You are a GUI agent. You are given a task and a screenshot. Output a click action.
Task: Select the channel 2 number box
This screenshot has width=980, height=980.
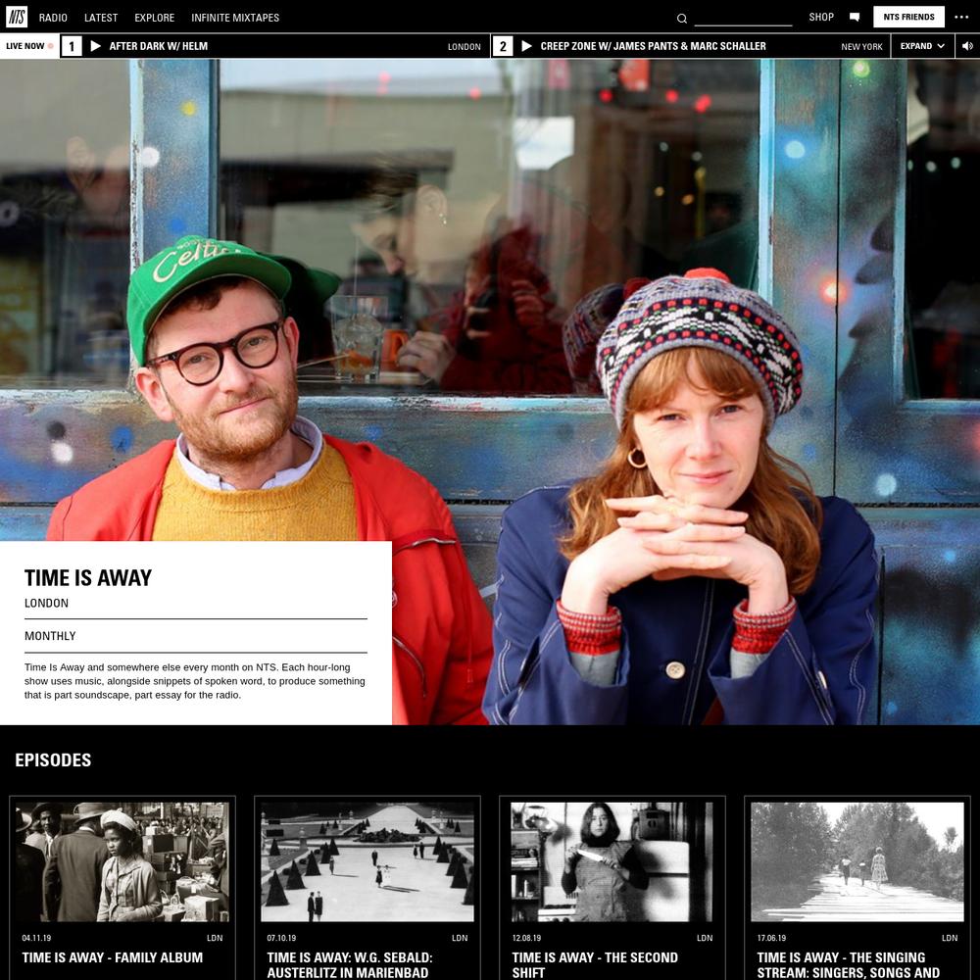pyautogui.click(x=503, y=46)
